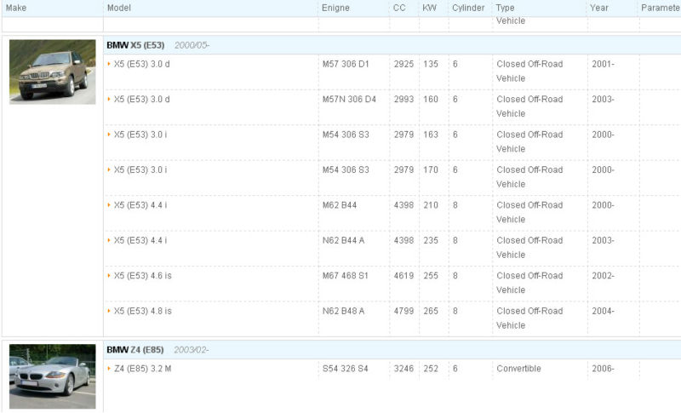
Task: Select the engine code M67 468 S1
Action: point(346,276)
